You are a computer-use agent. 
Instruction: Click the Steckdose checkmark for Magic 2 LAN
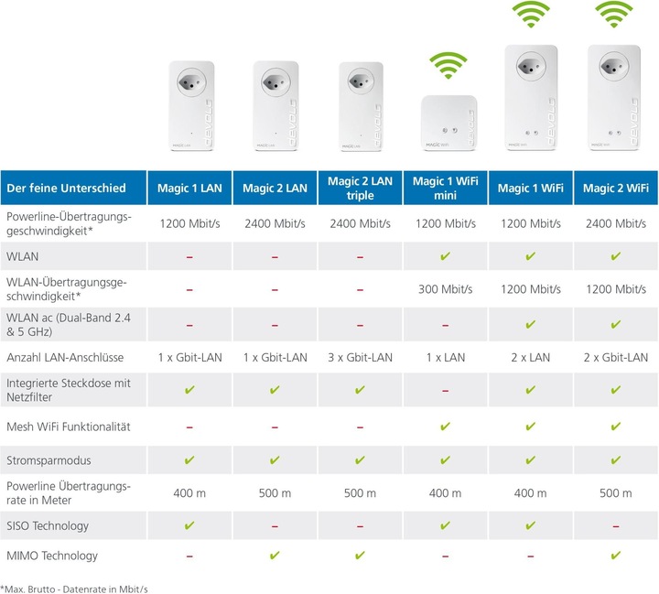click(275, 390)
